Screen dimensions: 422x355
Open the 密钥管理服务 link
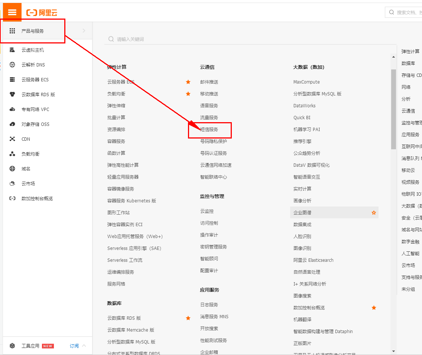coord(214,247)
